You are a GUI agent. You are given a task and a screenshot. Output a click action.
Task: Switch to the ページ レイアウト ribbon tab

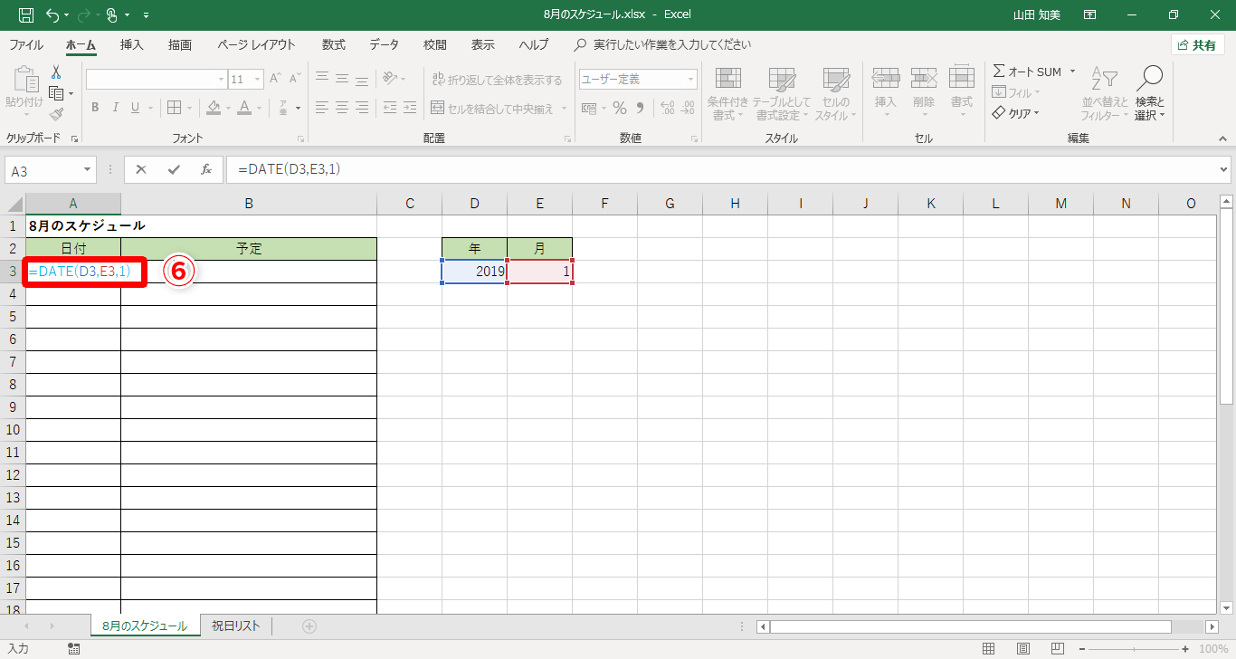pyautogui.click(x=256, y=44)
